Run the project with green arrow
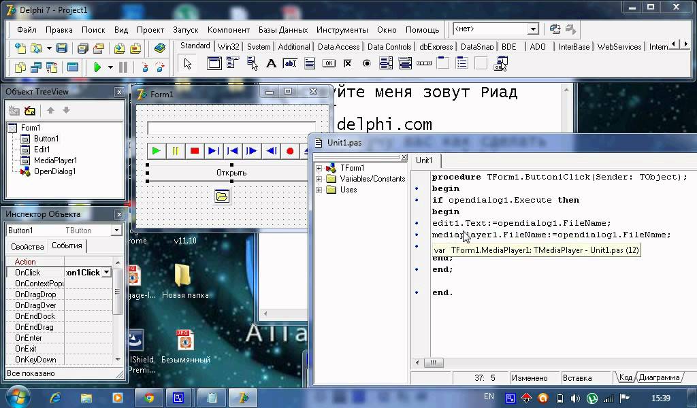This screenshot has height=408, width=697. coord(97,67)
